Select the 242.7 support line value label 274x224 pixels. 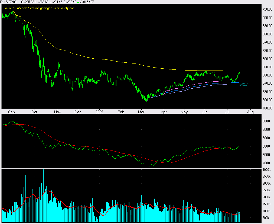[243, 84]
